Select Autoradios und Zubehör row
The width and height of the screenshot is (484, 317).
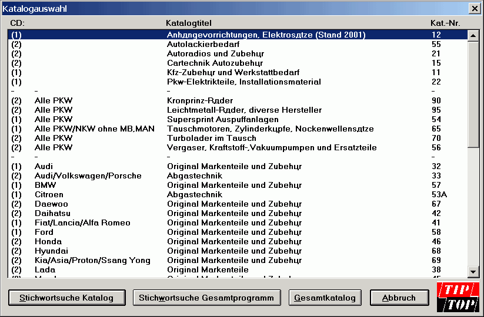click(x=238, y=53)
